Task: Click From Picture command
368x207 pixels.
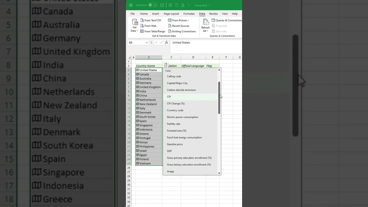Action: [178, 20]
